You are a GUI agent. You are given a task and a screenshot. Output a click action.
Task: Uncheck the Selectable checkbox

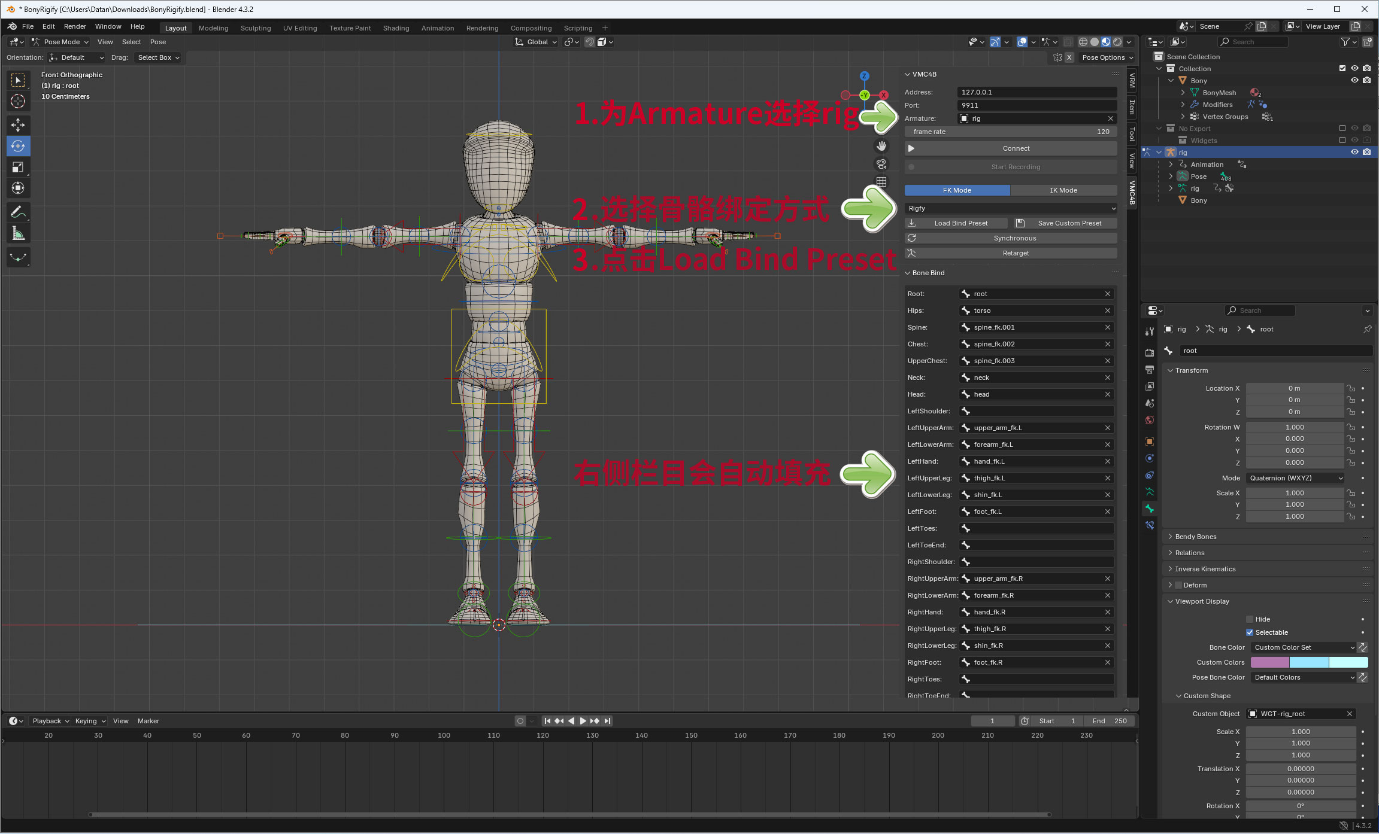click(1250, 632)
